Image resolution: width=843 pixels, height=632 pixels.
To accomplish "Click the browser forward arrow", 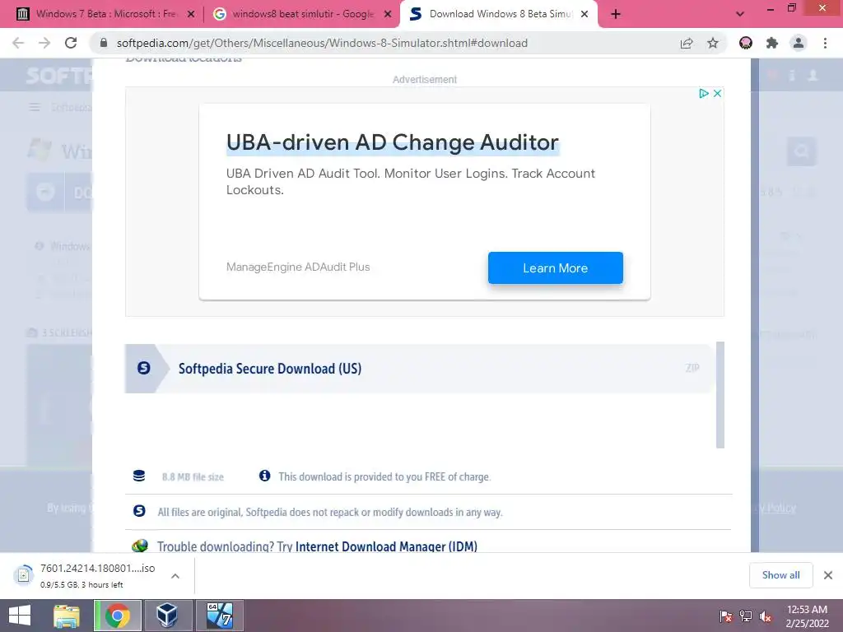I will (44, 43).
